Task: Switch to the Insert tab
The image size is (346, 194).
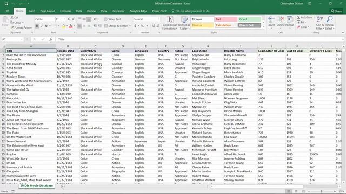Action: [32, 11]
